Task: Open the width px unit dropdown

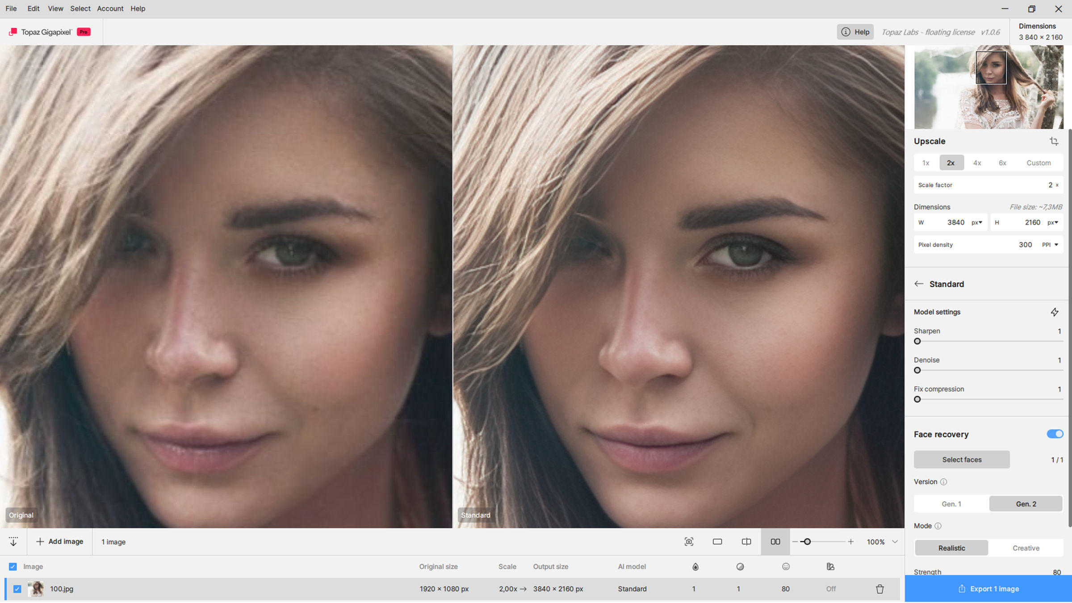Action: (x=976, y=222)
